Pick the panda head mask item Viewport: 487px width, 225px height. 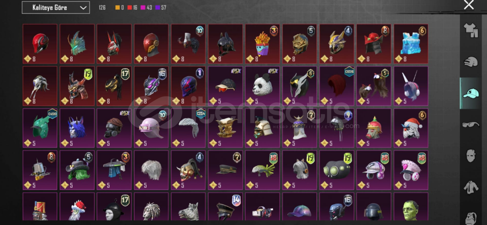click(262, 86)
